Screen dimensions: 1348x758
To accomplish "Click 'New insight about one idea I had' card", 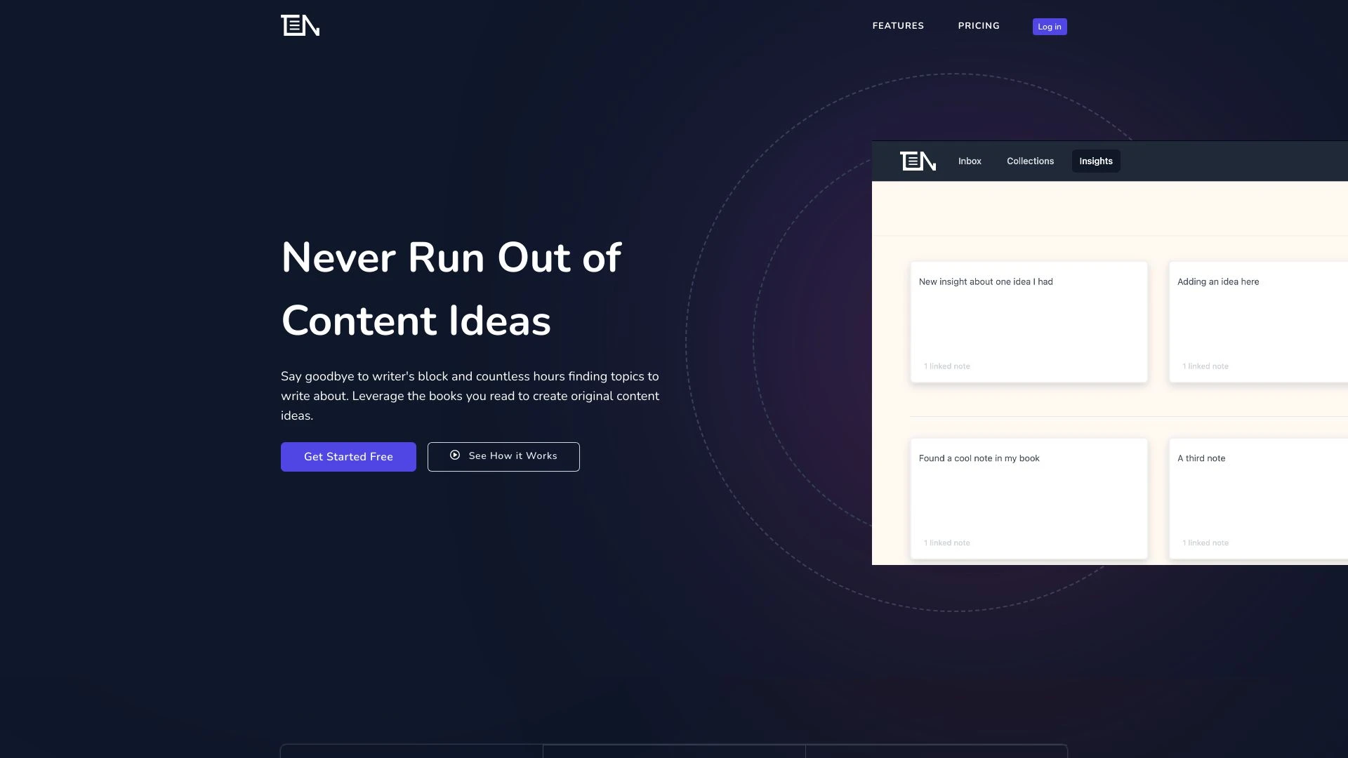I will (1026, 321).
